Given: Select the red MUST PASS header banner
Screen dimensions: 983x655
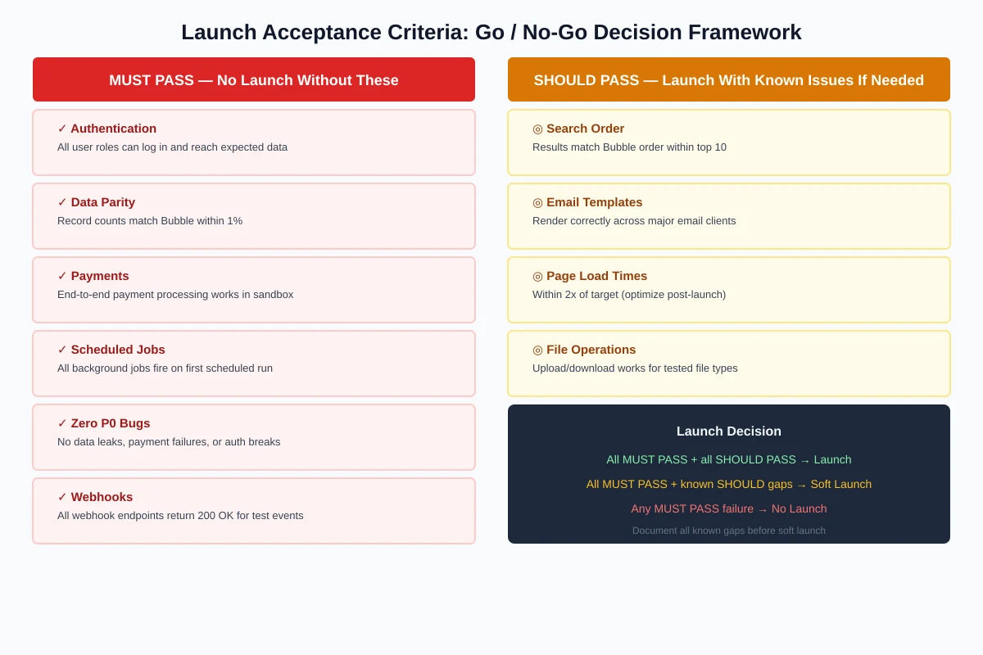Looking at the screenshot, I should coord(254,79).
